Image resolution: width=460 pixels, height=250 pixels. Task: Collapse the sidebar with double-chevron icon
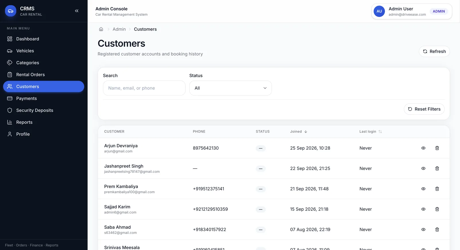point(77,11)
